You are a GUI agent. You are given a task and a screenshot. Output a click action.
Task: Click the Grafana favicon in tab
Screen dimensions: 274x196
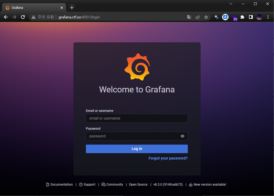(x=7, y=8)
